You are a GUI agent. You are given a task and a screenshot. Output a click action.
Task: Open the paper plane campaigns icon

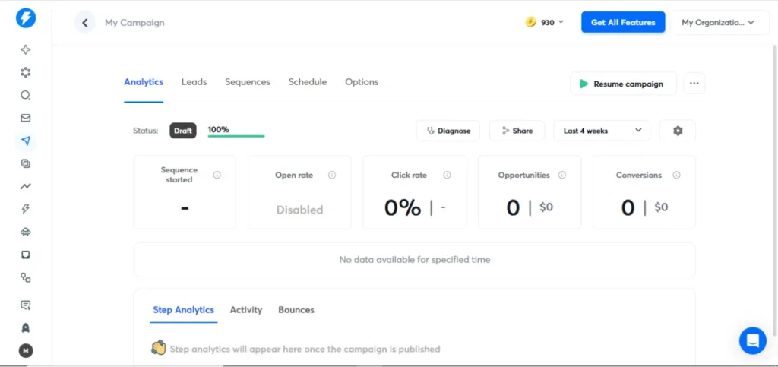26,141
